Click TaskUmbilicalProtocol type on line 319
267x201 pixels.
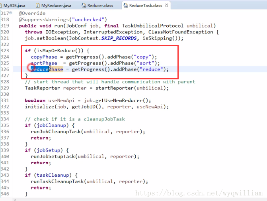point(152,26)
